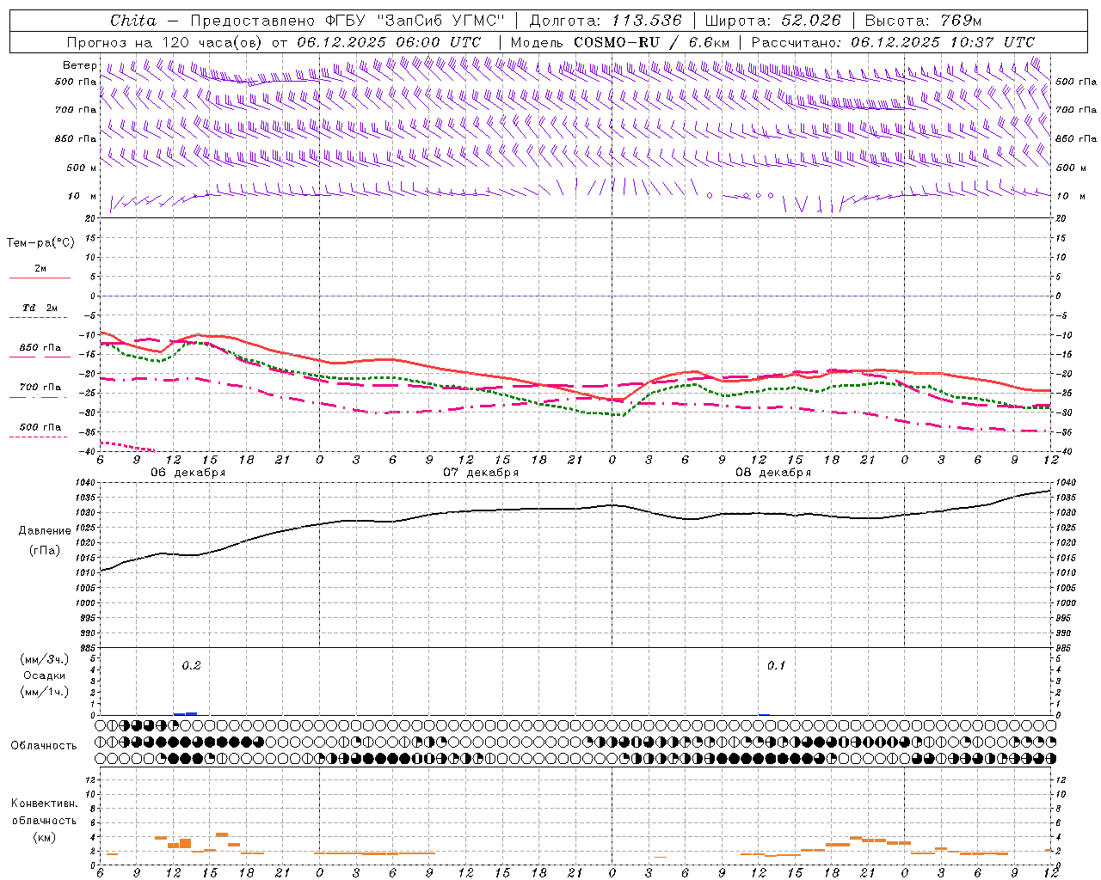Click the 1040 value on the left pressure axis

coord(86,482)
